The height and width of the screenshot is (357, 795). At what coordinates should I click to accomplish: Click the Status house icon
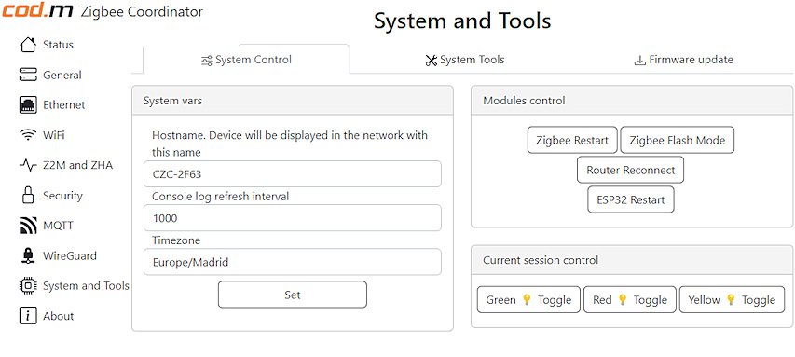[x=28, y=45]
